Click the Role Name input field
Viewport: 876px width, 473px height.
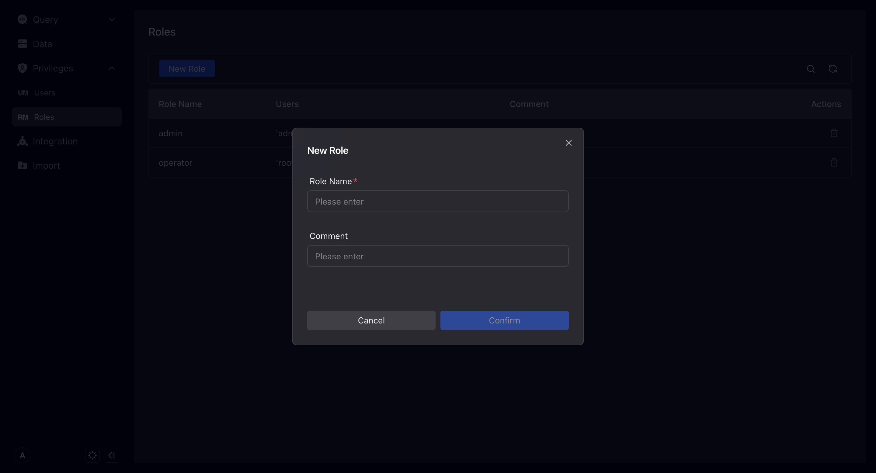click(x=438, y=202)
